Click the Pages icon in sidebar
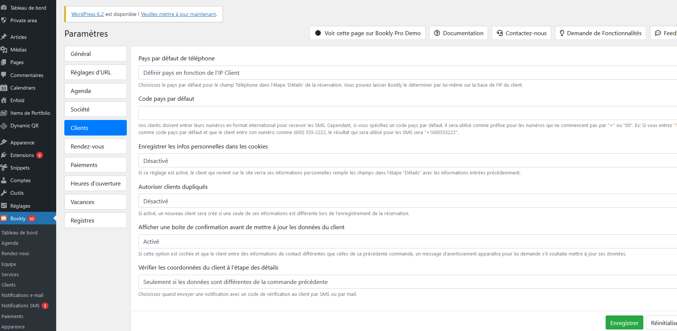 [x=4, y=62]
